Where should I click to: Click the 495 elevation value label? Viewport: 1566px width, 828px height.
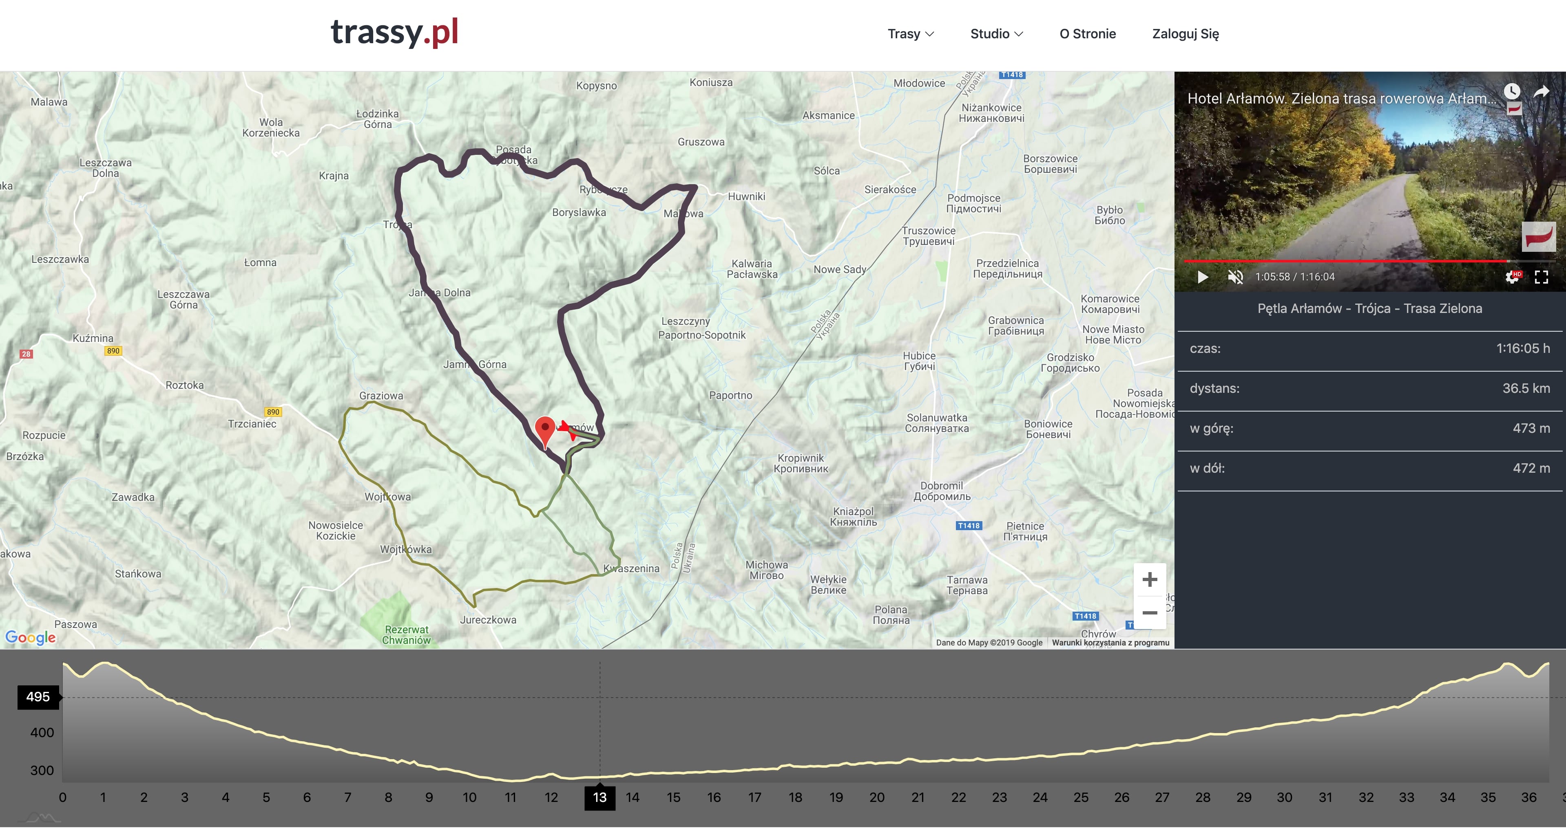(38, 697)
